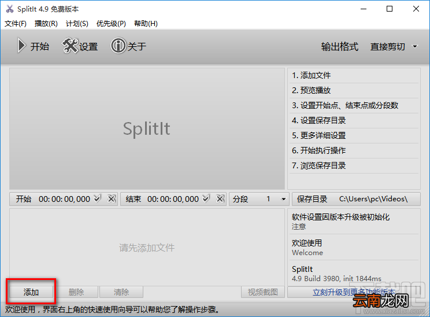Open the 文件(F) menu
This screenshot has height=317, width=430.
click(x=16, y=24)
